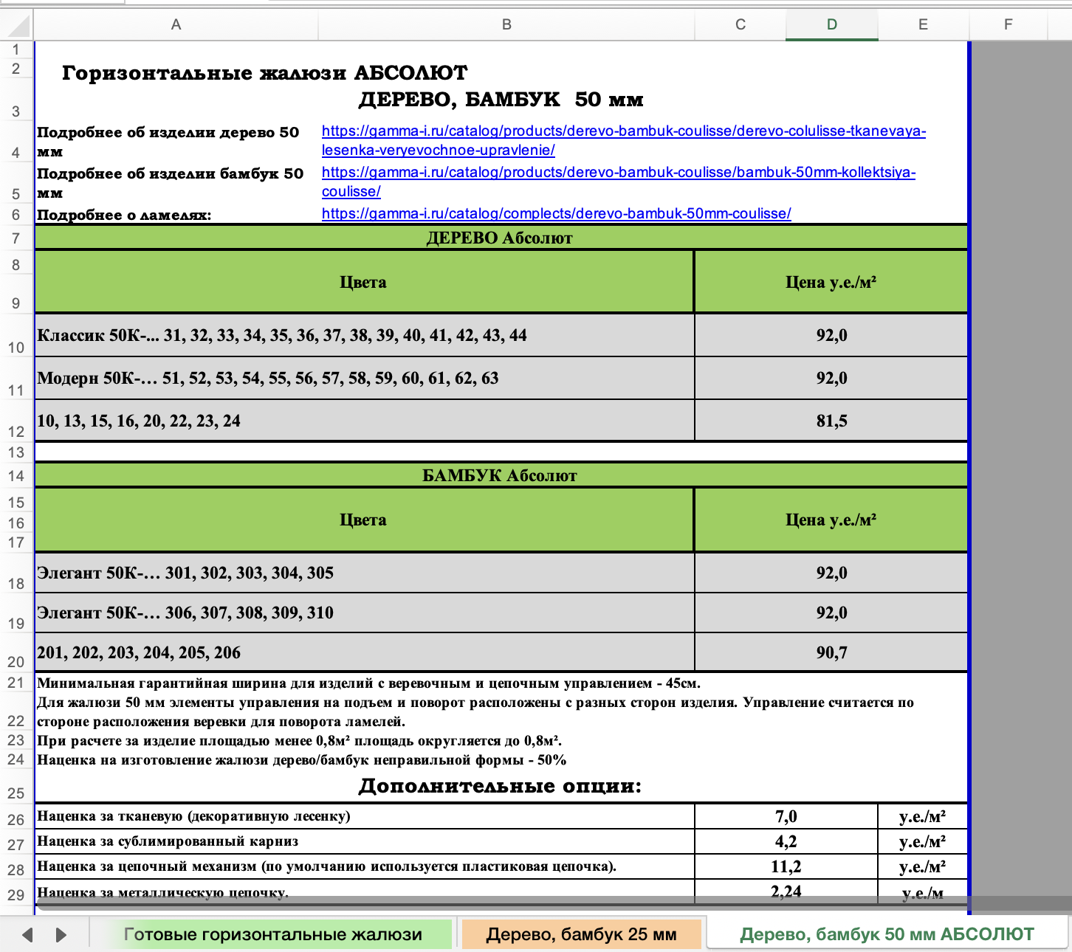Open the bambuk-50mm-kollektsiya-coulisse link
Image resolution: width=1072 pixels, height=952 pixels.
pos(619,182)
